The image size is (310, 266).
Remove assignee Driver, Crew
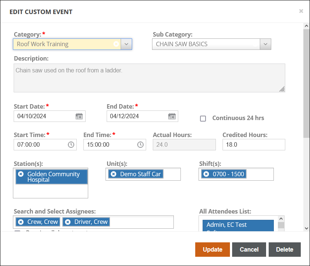[x=68, y=222]
